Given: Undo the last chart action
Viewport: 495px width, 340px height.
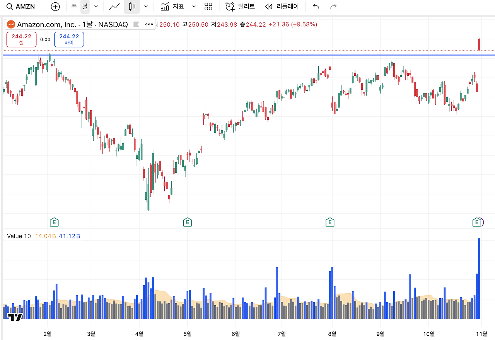Looking at the screenshot, I should tap(316, 7).
